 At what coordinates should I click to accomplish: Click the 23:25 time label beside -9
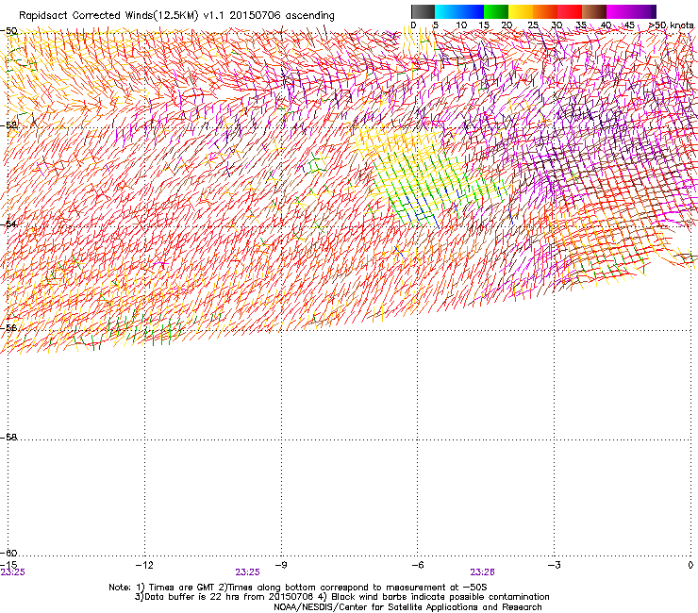click(x=247, y=572)
